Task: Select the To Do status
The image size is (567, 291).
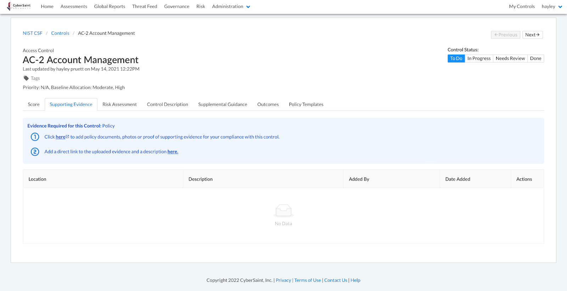Action: [456, 58]
